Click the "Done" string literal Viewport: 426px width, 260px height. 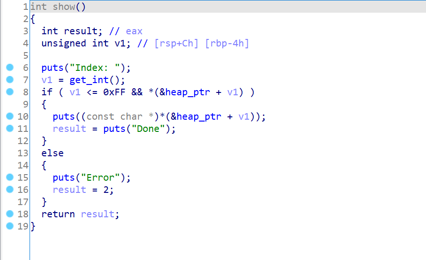click(x=148, y=129)
